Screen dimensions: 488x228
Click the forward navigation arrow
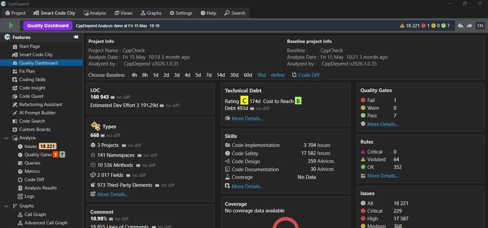coord(469,26)
